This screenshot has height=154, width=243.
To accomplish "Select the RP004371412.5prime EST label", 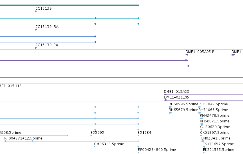I will click(23, 138).
